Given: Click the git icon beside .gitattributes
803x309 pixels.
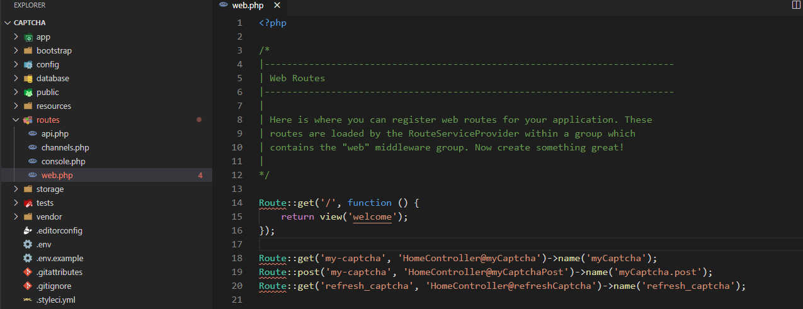Looking at the screenshot, I should tap(28, 272).
